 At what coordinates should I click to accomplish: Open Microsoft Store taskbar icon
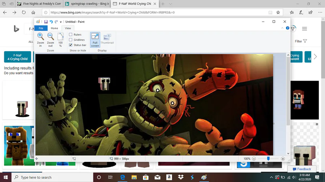click(146, 177)
